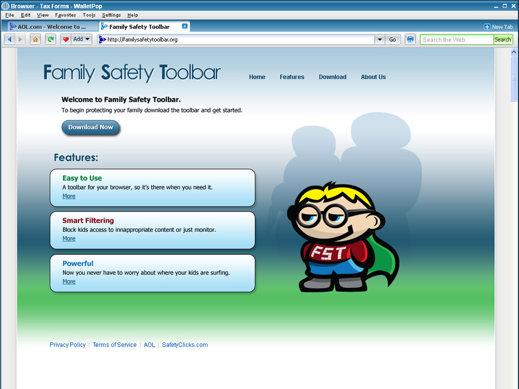Screen dimensions: 519x389
Task: Open the address bar URL history dropdown
Action: pyautogui.click(x=380, y=39)
